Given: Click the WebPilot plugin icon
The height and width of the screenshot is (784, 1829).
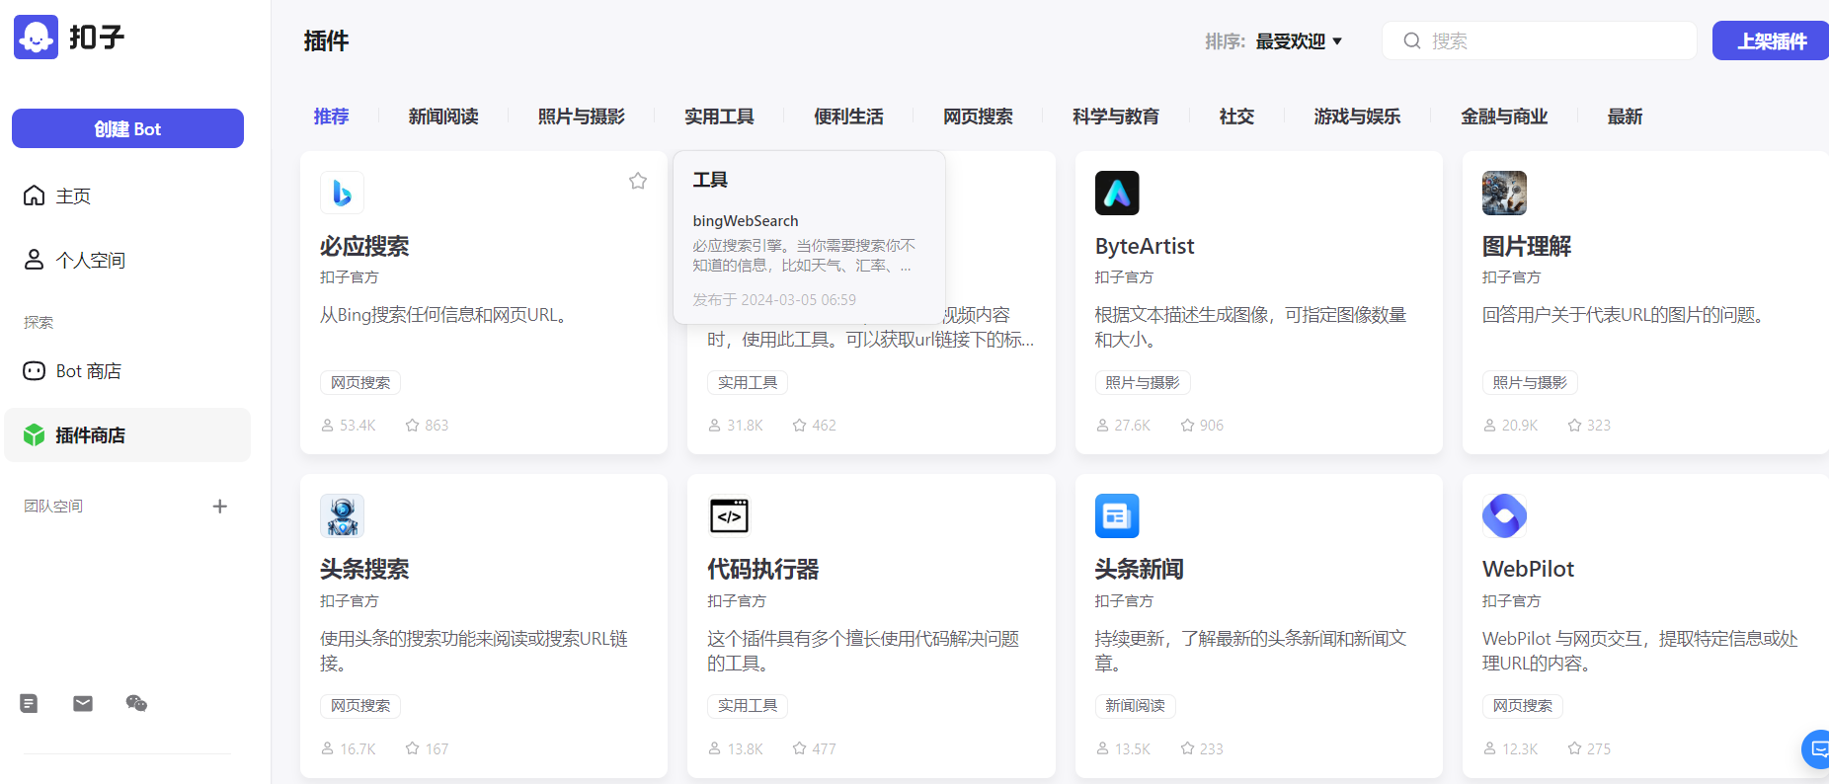Looking at the screenshot, I should coord(1504,515).
